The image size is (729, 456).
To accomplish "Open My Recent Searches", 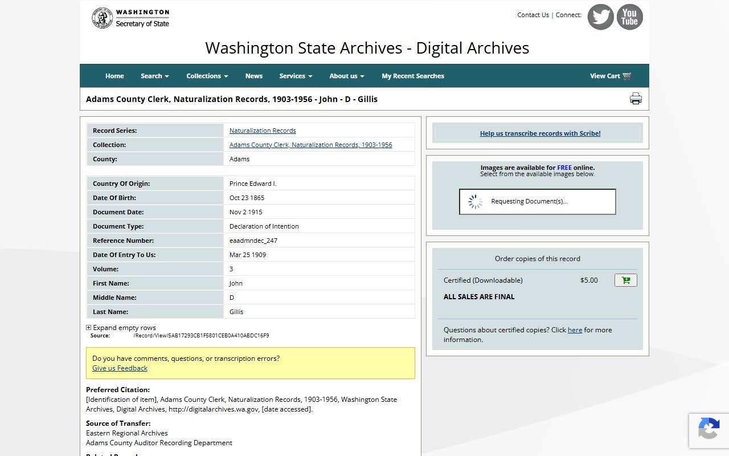I will [413, 76].
